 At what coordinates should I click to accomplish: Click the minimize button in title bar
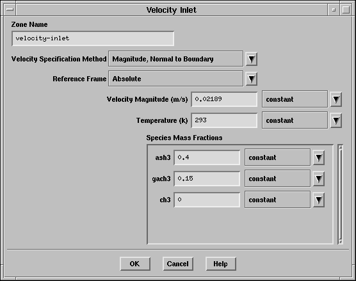coord(334,10)
